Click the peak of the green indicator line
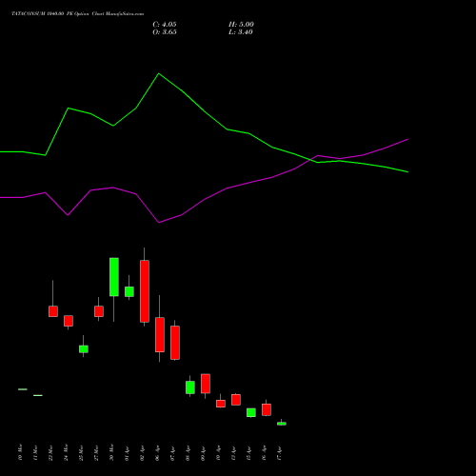The width and height of the screenshot is (476, 476). coord(159,73)
